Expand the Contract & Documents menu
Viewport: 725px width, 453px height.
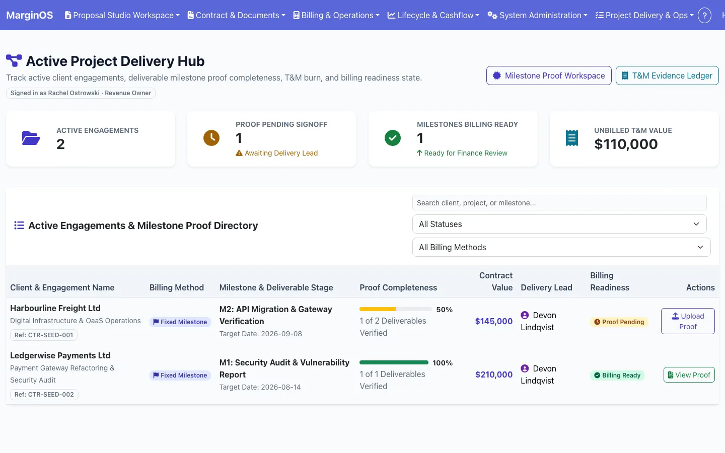pyautogui.click(x=236, y=15)
